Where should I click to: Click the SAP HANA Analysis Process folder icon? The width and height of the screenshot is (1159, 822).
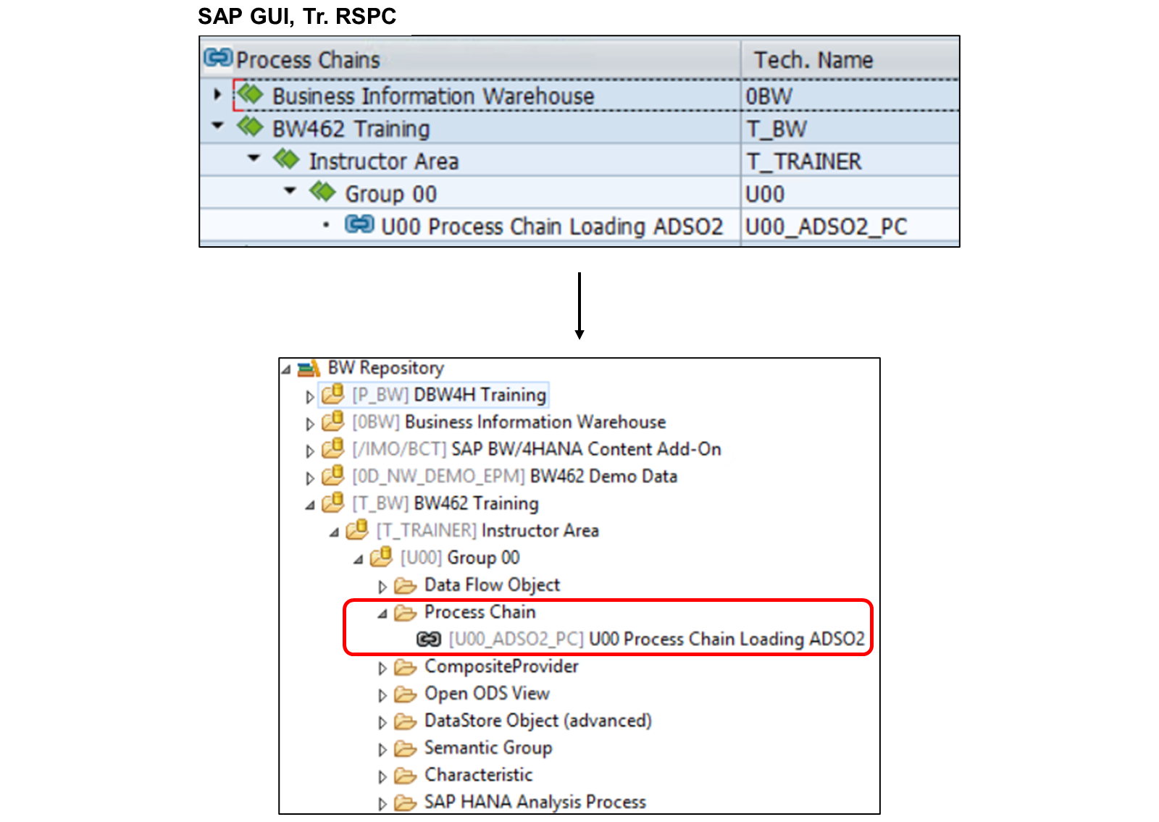point(406,803)
